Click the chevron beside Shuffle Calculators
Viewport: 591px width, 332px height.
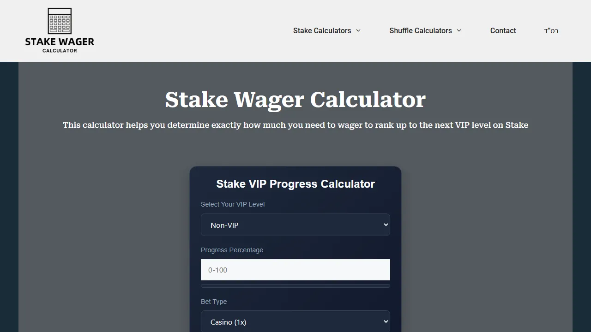pos(459,30)
